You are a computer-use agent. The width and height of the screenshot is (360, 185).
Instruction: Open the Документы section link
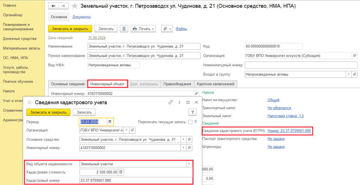click(x=82, y=17)
